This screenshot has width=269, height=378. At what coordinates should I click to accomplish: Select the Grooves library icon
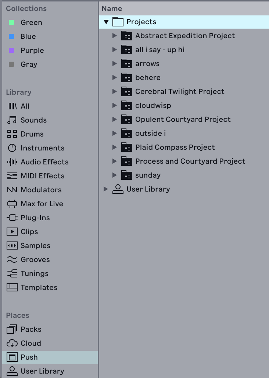10,259
